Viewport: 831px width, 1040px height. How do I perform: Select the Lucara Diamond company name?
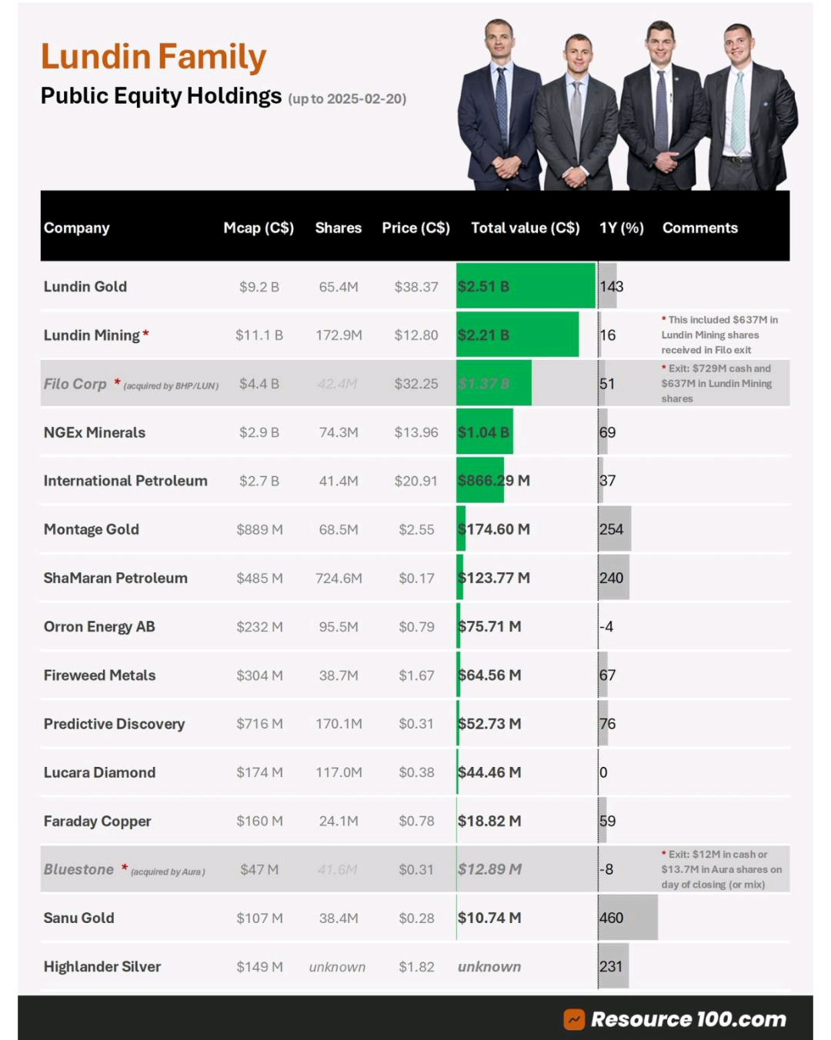tap(99, 772)
